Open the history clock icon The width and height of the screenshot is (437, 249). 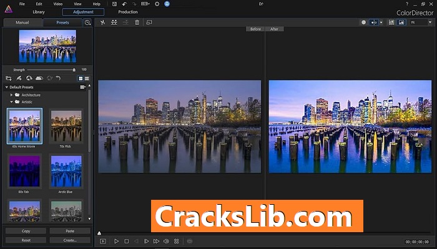pyautogui.click(x=87, y=22)
